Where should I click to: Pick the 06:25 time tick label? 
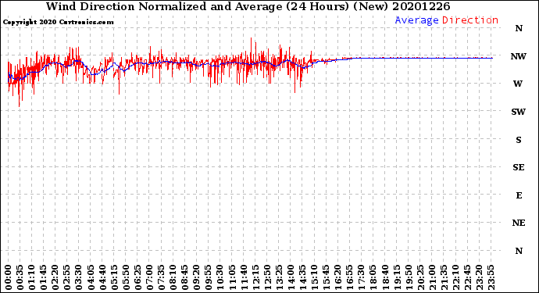[137, 277]
